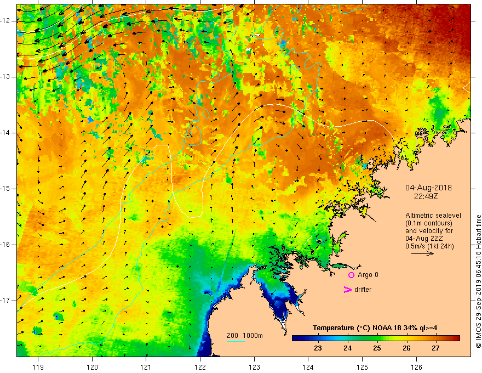Click the magenta drifter arrowhead symbol
This screenshot has width=482, height=373.
coord(348,290)
